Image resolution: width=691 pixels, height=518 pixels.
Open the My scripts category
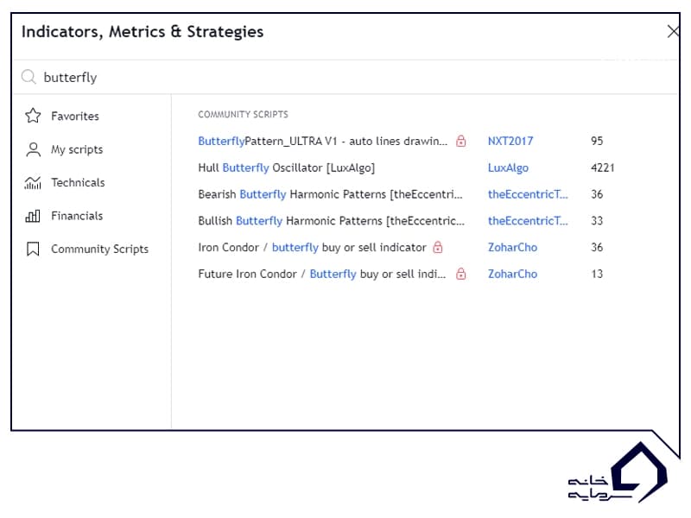pos(64,149)
